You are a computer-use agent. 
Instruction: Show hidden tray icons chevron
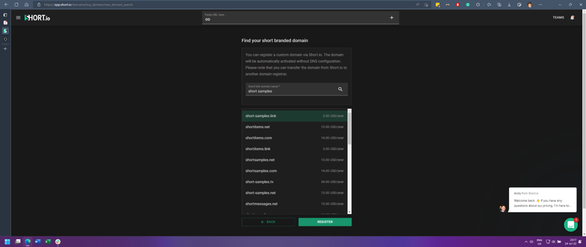pos(526,242)
